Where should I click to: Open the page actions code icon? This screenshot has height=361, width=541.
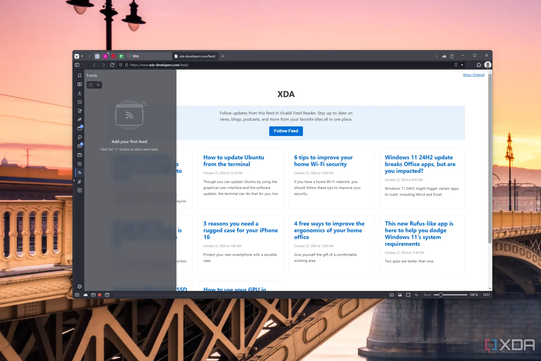click(417, 295)
